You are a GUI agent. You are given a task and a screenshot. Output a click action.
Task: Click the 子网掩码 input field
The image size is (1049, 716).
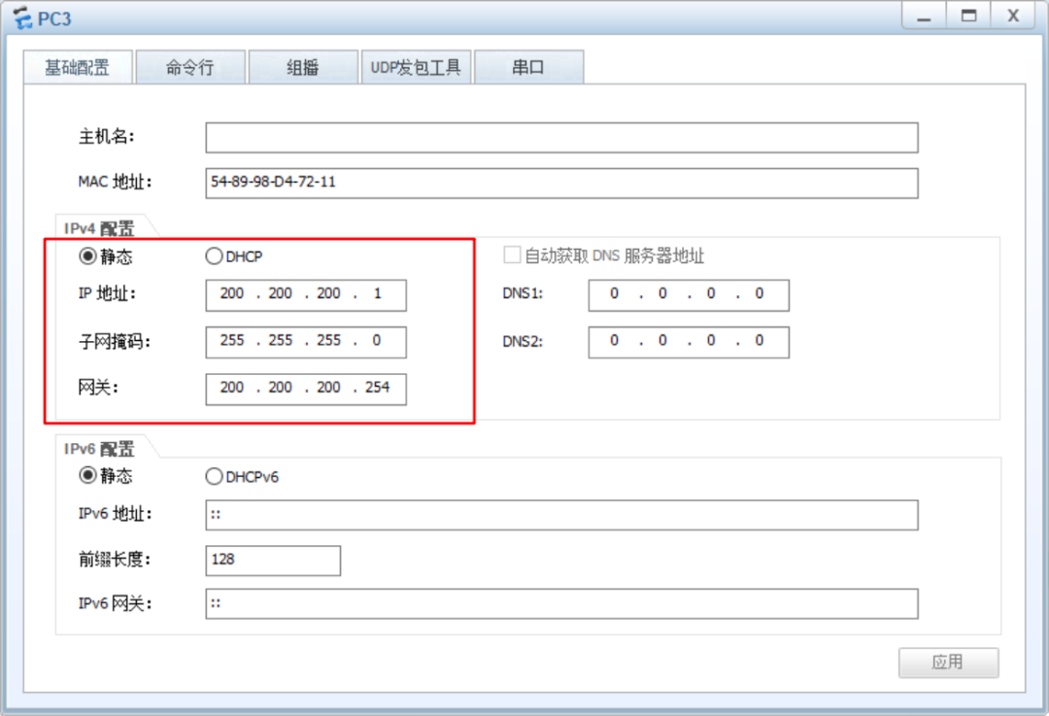pos(306,342)
